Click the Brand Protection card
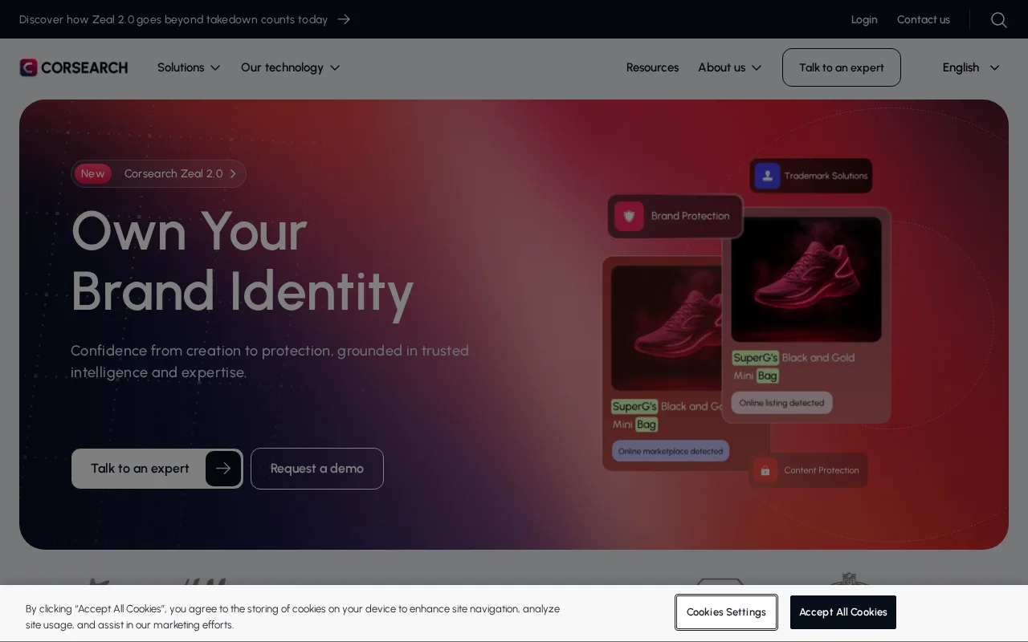1028x642 pixels. pyautogui.click(x=675, y=216)
